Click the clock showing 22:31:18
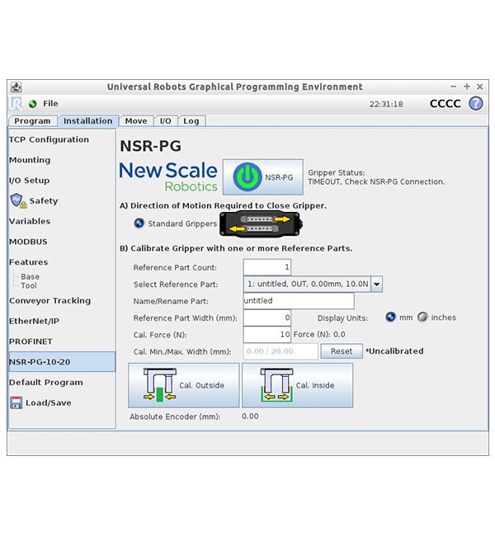The image size is (495, 536). tap(386, 104)
